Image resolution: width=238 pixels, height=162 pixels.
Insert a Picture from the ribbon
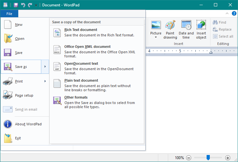click(156, 27)
